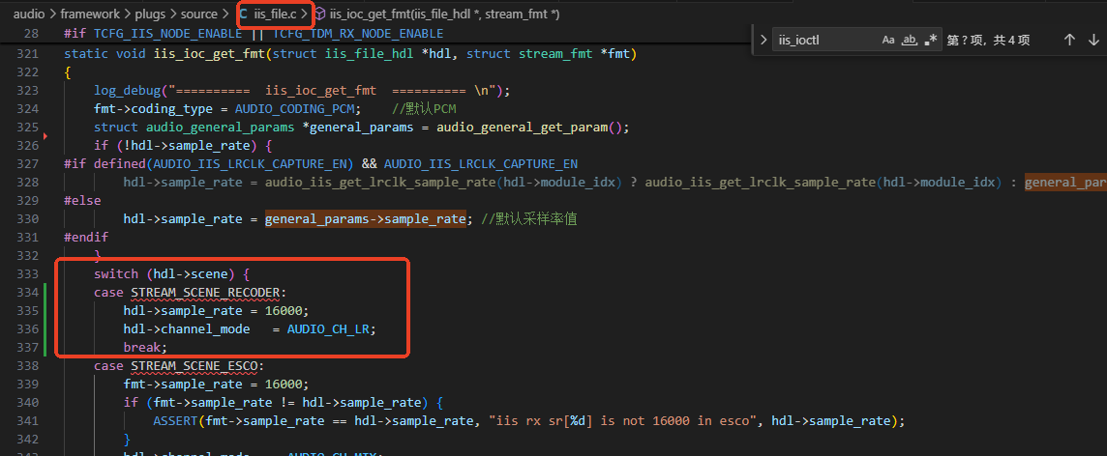Open iis_ioc_get_fmt symbol breadcrumb
Image resolution: width=1107 pixels, height=456 pixels.
coord(444,14)
